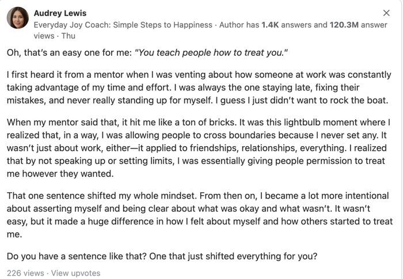Open the "View upvotes" link

[75, 273]
